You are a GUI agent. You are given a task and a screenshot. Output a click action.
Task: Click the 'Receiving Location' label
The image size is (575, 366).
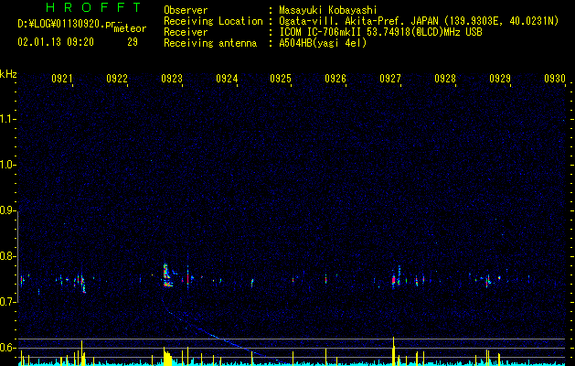[213, 21]
